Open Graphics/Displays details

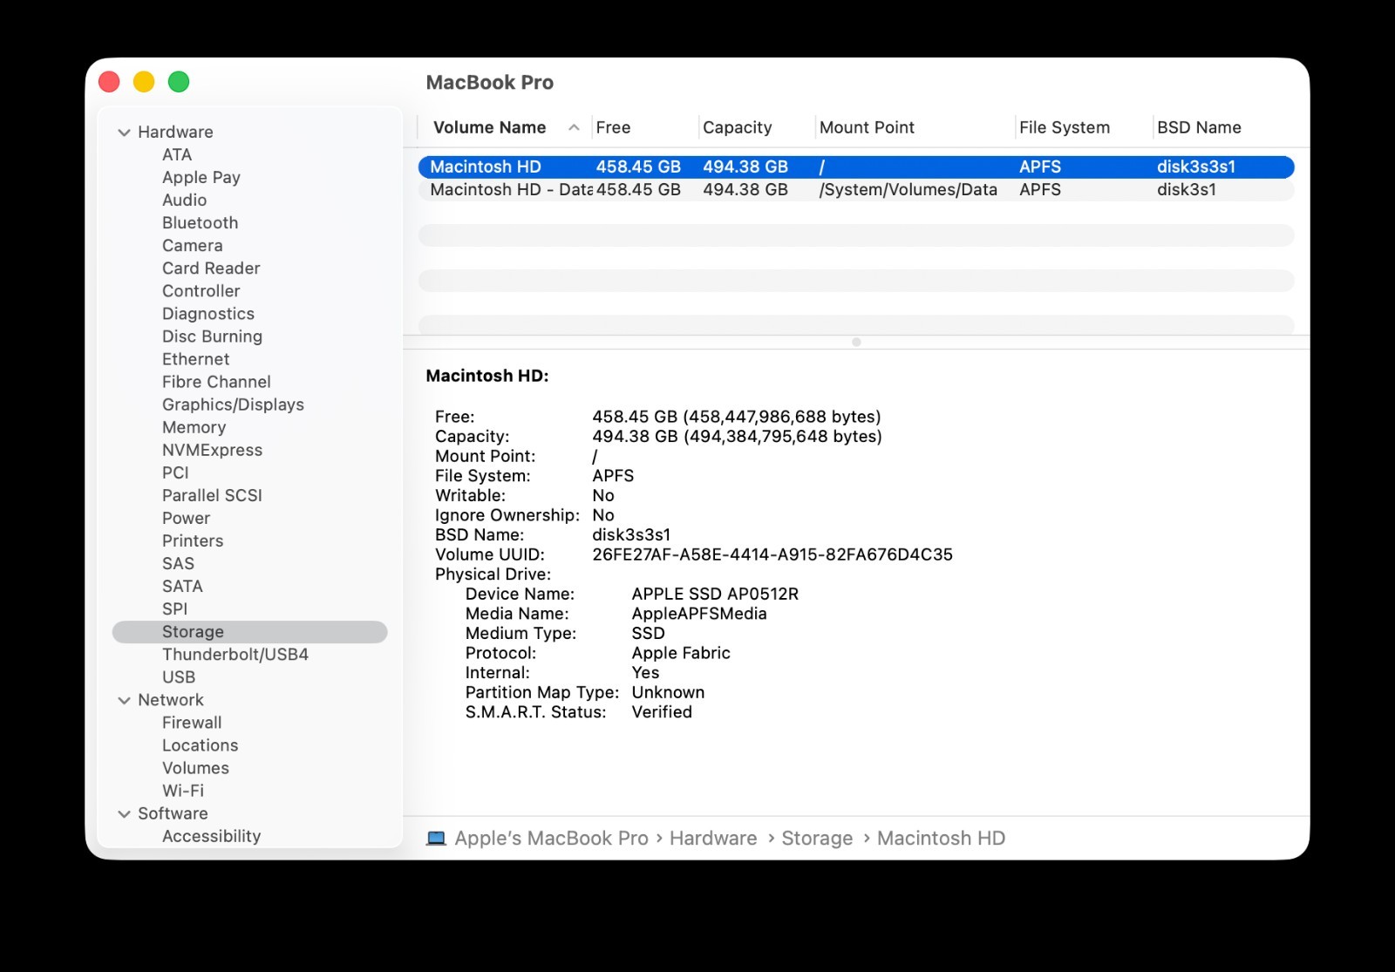click(x=233, y=404)
